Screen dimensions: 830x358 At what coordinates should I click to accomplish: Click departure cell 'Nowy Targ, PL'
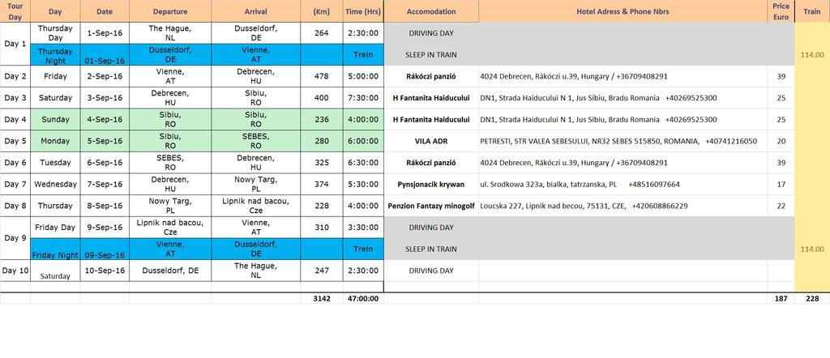pyautogui.click(x=170, y=206)
